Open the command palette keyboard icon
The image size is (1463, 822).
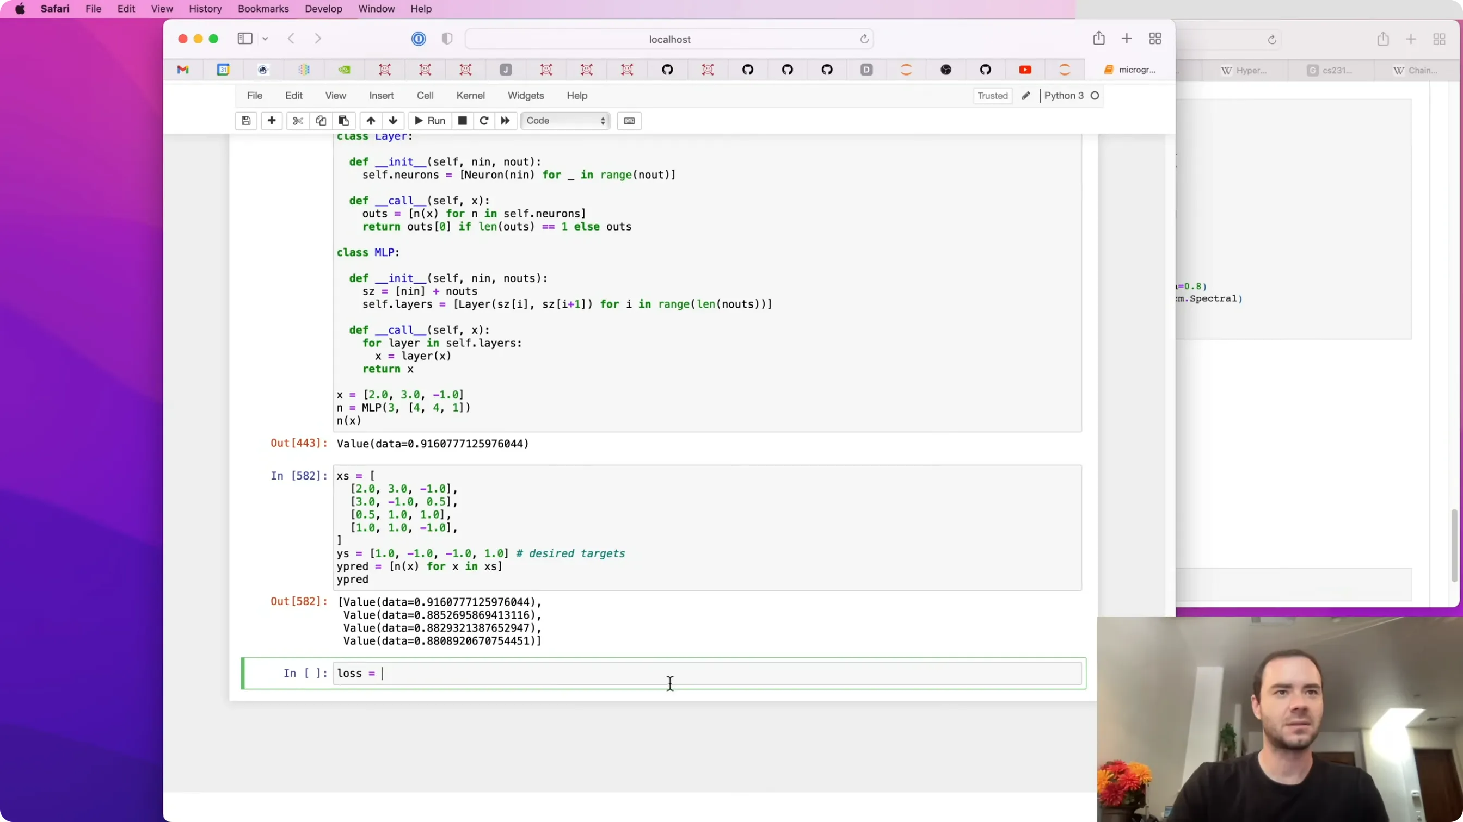629,120
